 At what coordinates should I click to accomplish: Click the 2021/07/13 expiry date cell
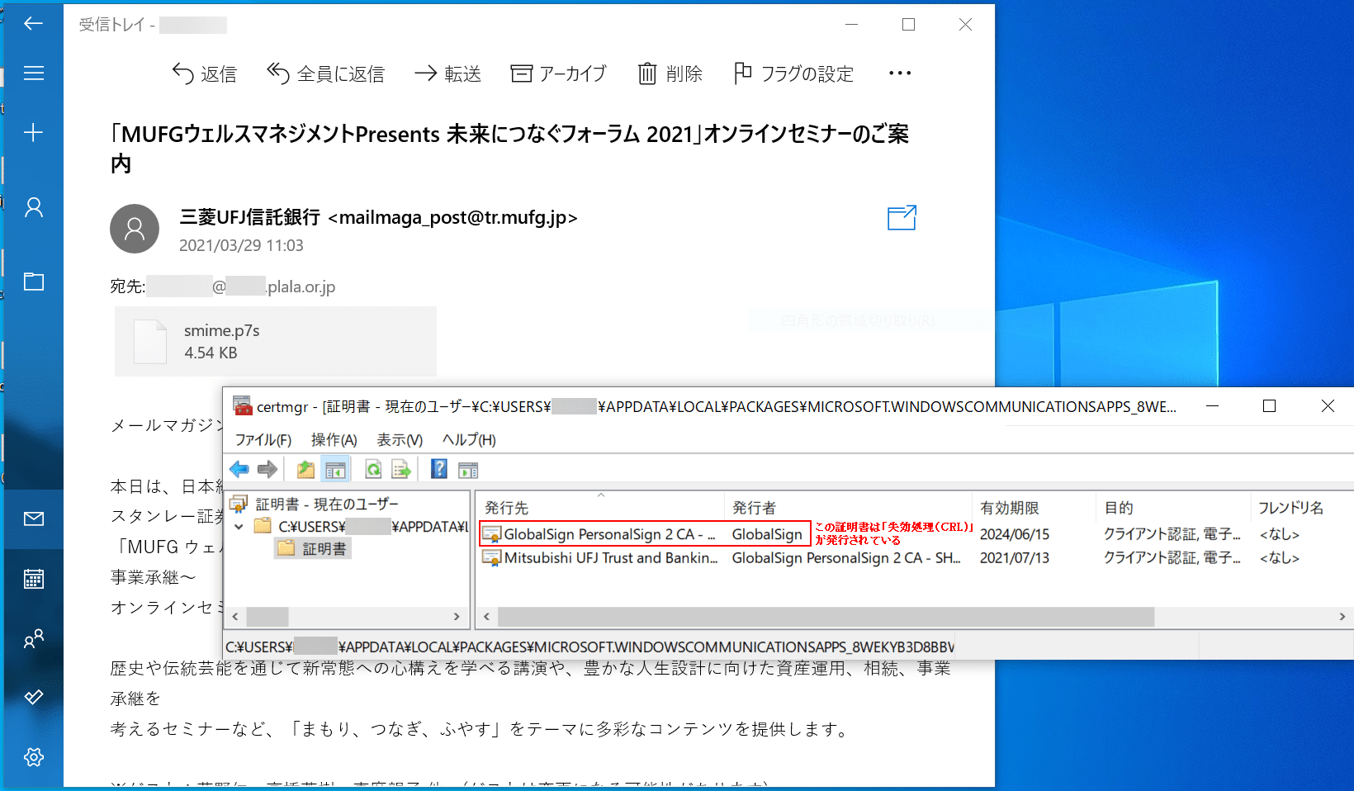click(1015, 558)
